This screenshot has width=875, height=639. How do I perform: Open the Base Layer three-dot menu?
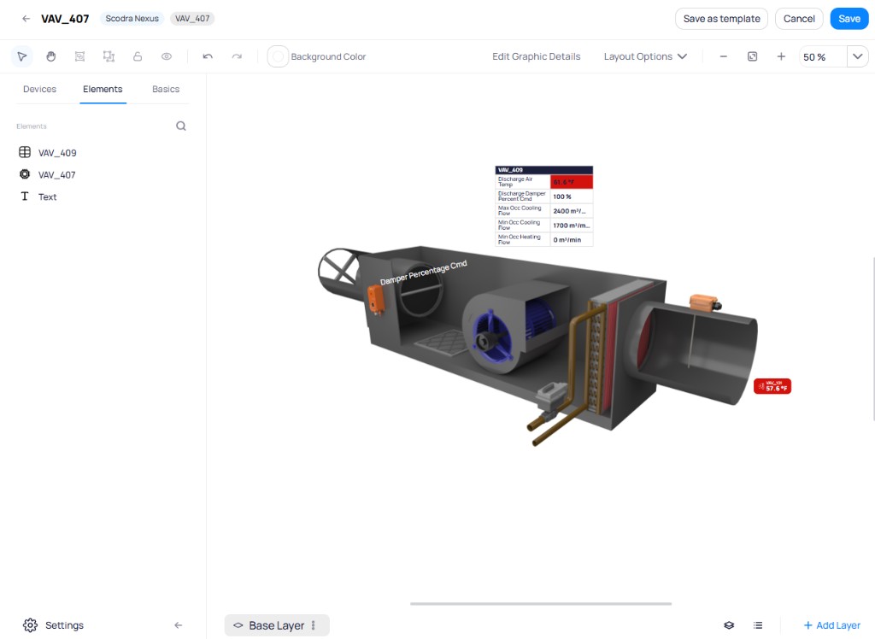pyautogui.click(x=313, y=625)
